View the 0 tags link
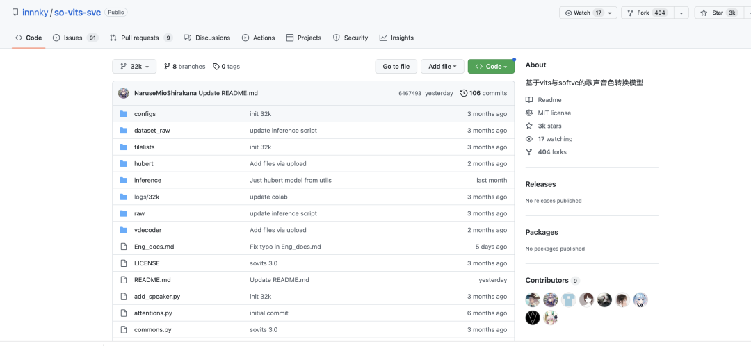Screen dimensions: 751x346 226,67
